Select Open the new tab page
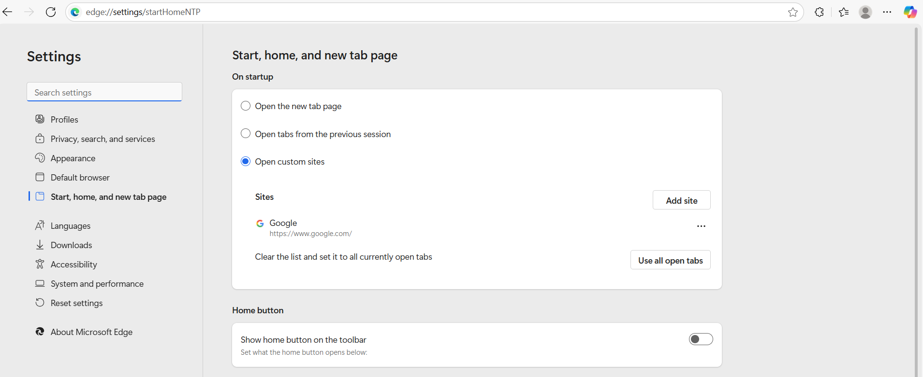This screenshot has height=377, width=923. click(x=246, y=106)
